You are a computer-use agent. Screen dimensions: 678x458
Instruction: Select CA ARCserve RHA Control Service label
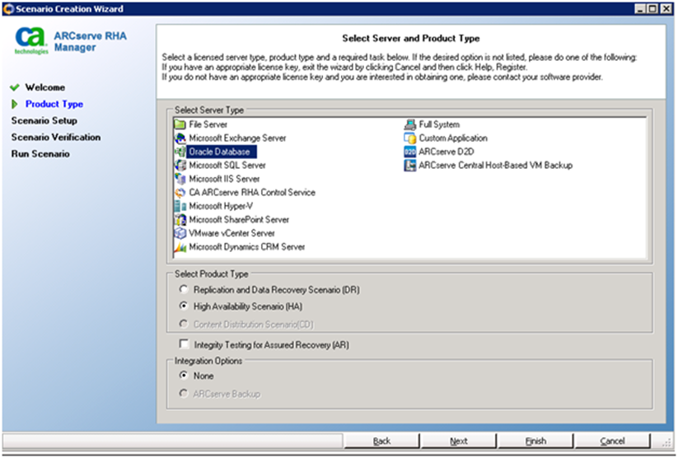point(252,193)
